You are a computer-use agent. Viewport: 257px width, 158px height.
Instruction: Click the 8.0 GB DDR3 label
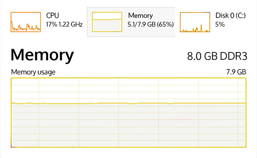coord(217,56)
